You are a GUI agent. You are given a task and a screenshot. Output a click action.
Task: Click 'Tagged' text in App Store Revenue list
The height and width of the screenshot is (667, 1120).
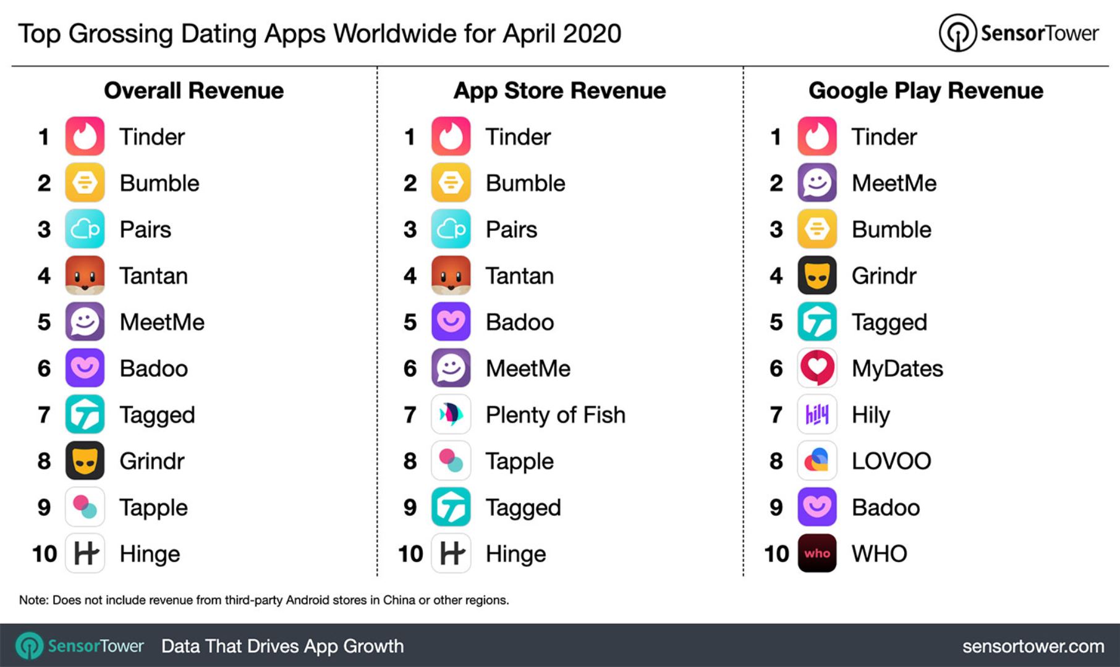[x=524, y=508]
